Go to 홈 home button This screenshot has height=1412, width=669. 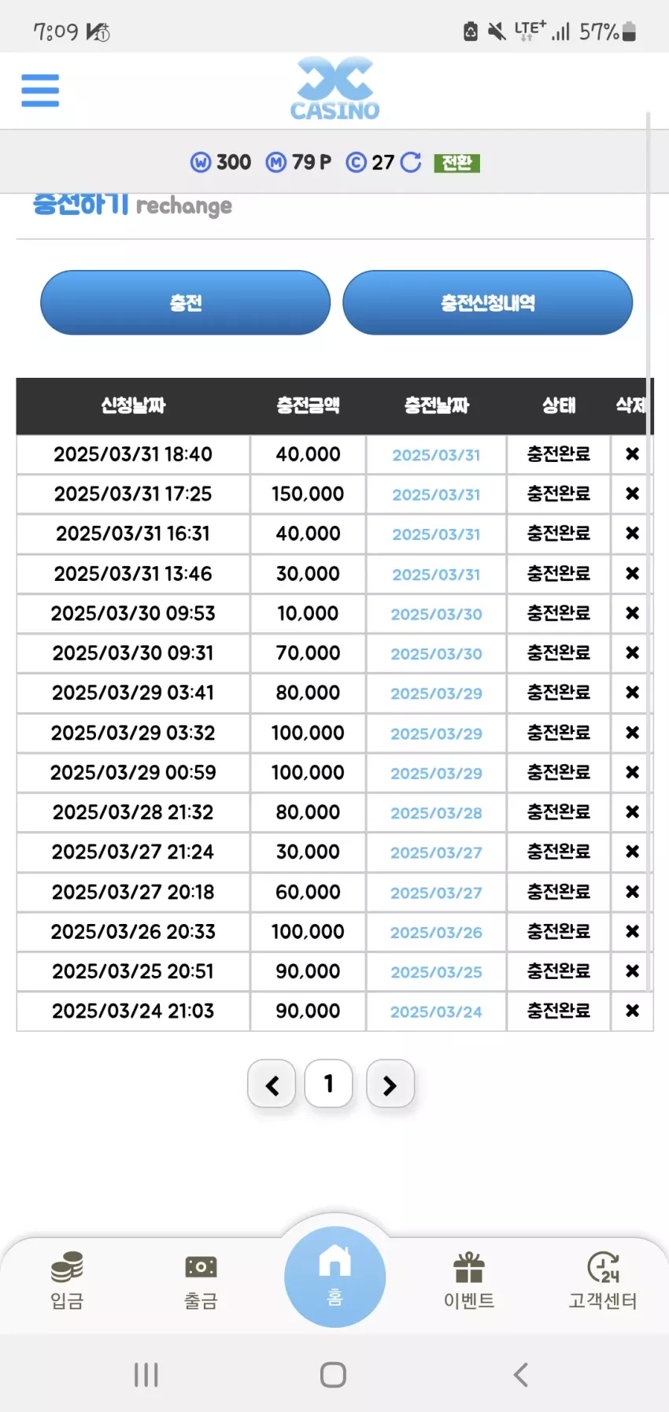[334, 1277]
